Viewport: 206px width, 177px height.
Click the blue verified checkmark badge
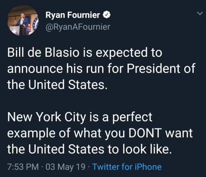107,15
